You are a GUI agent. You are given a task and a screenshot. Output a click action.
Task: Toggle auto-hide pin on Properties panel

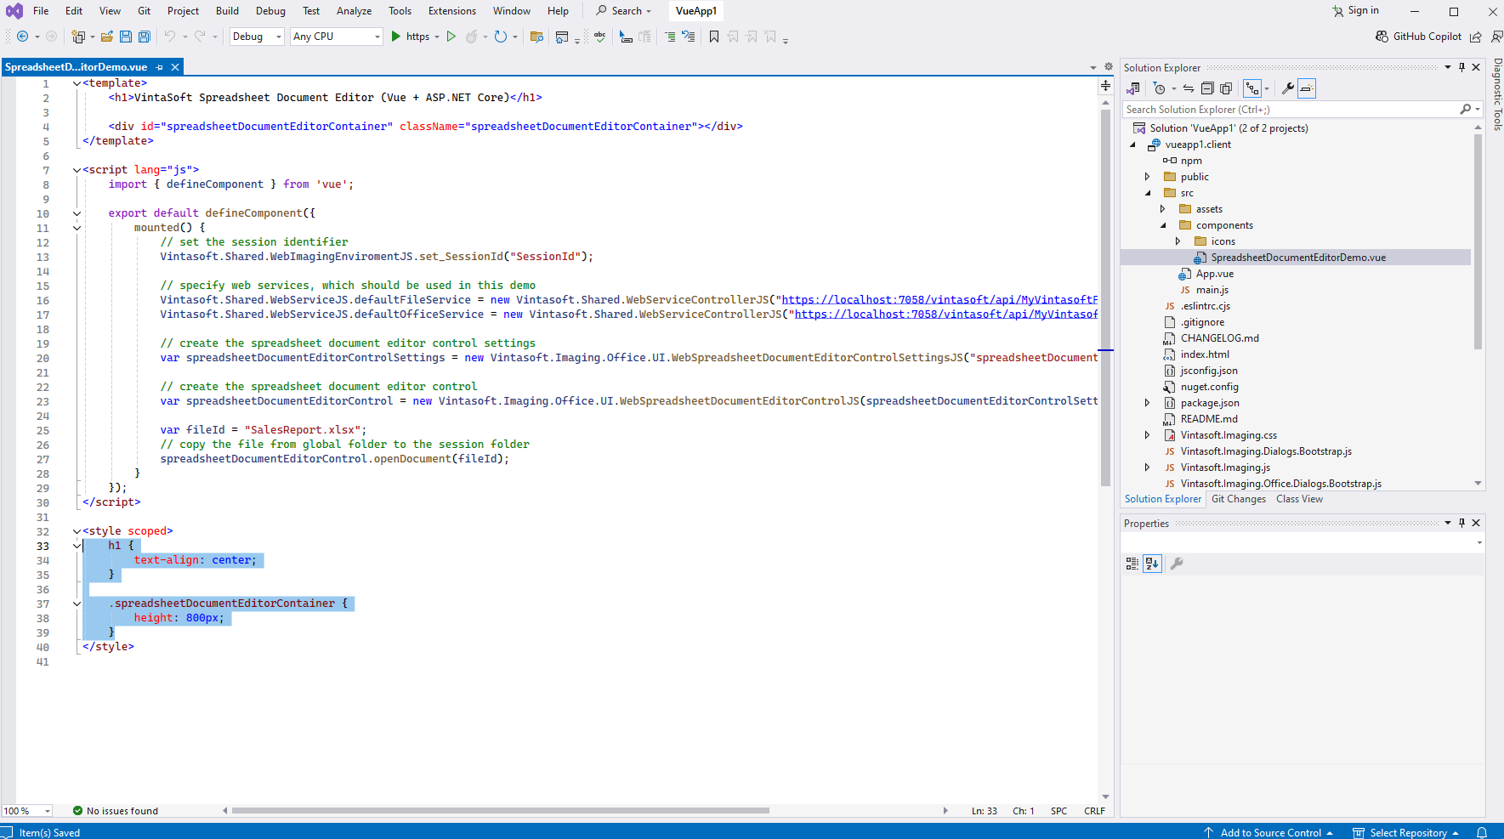(x=1462, y=523)
